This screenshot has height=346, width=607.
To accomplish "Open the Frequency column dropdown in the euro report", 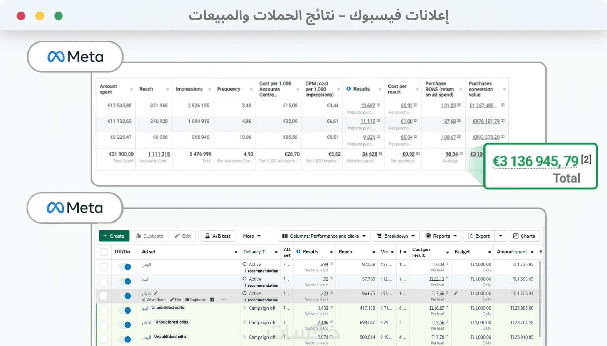I will [x=251, y=89].
